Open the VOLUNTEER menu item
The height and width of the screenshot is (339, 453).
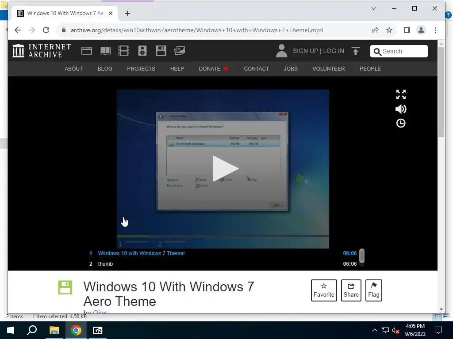[x=329, y=68]
